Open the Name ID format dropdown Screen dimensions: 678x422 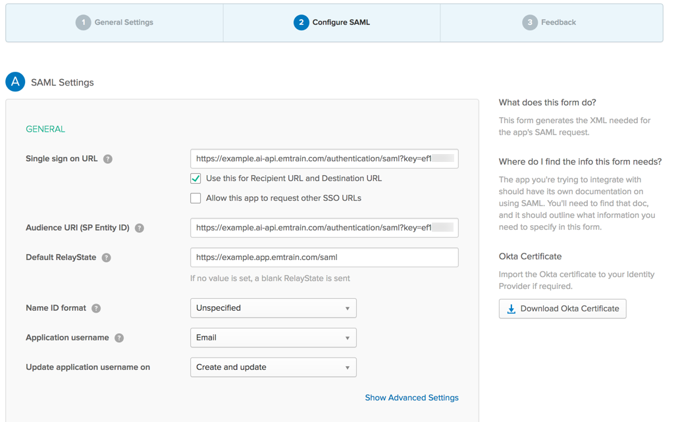point(273,308)
